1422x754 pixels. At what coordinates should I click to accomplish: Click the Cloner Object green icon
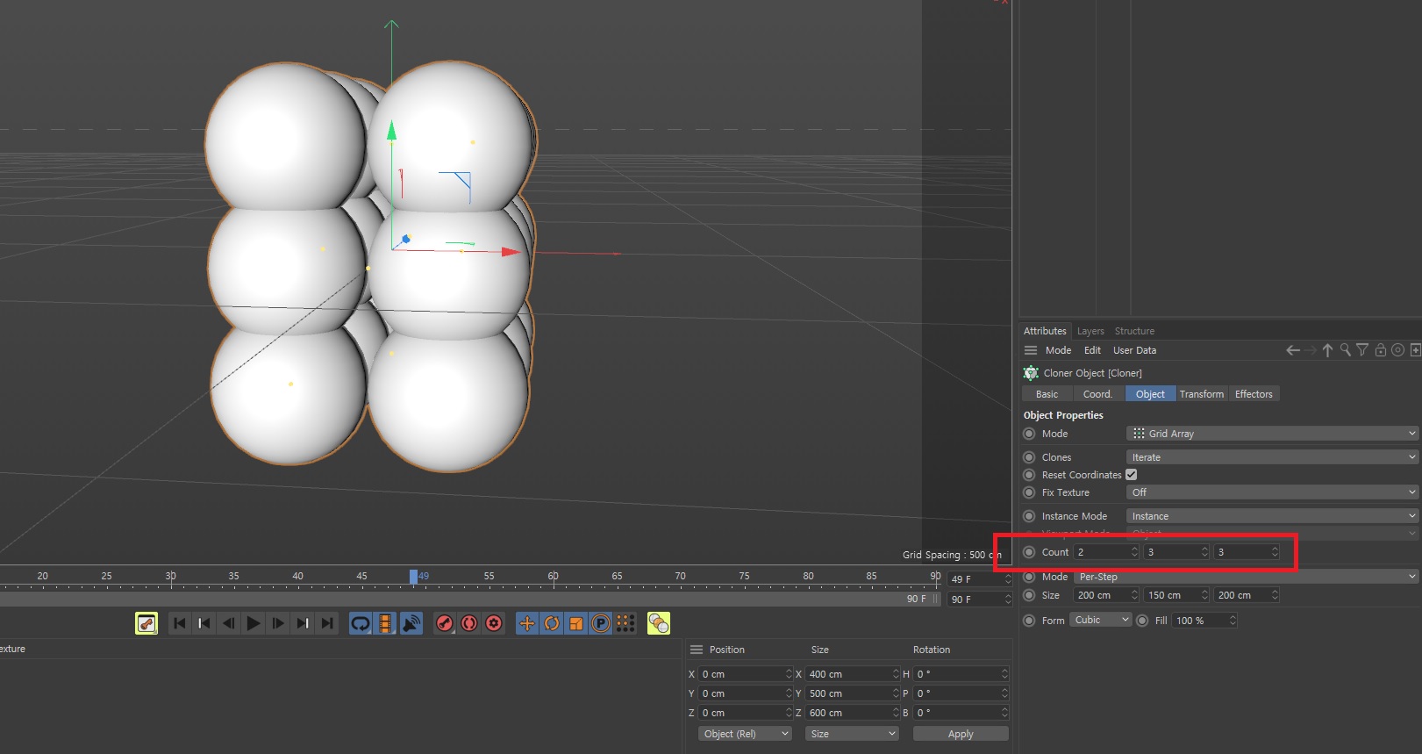[x=1031, y=373]
